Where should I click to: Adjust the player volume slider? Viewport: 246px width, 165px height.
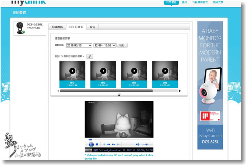point(146,144)
